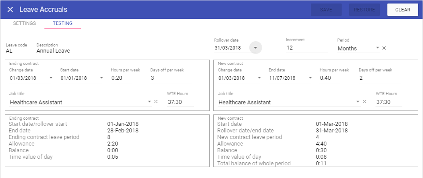Click the Restore button
This screenshot has width=423, height=178.
(x=365, y=10)
